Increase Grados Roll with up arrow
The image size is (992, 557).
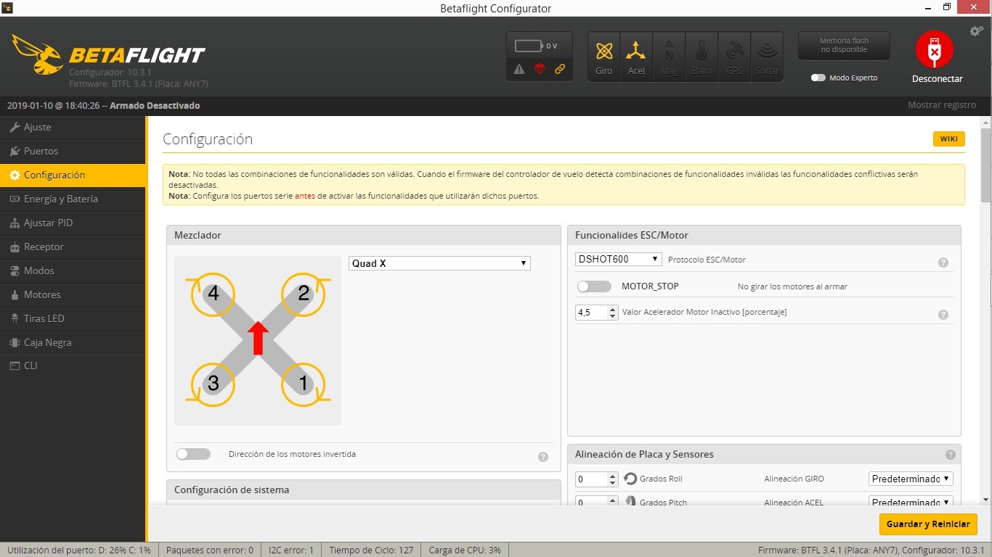612,476
